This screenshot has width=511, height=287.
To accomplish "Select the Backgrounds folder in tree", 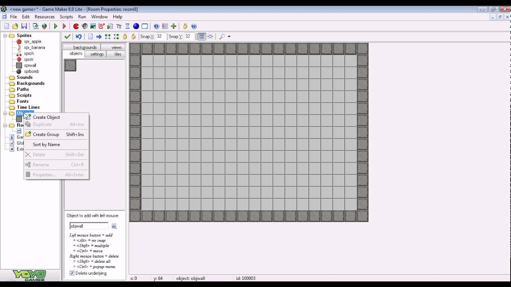I will click(x=31, y=83).
